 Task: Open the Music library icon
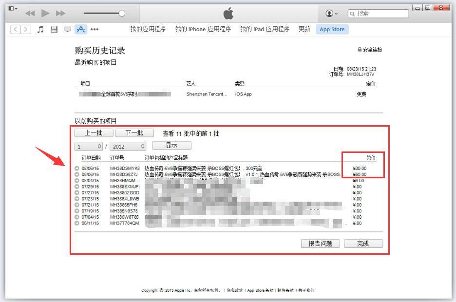pos(40,29)
